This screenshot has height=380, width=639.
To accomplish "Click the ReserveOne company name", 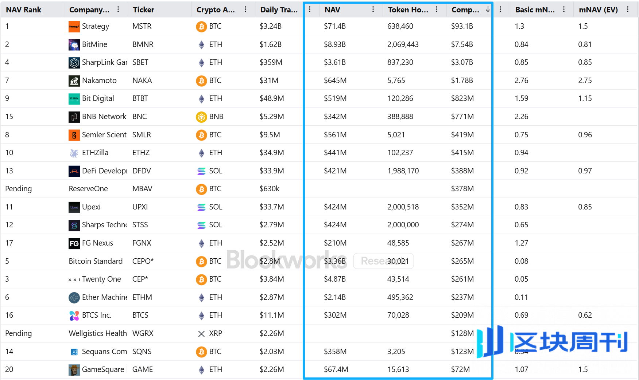I will click(x=88, y=189).
